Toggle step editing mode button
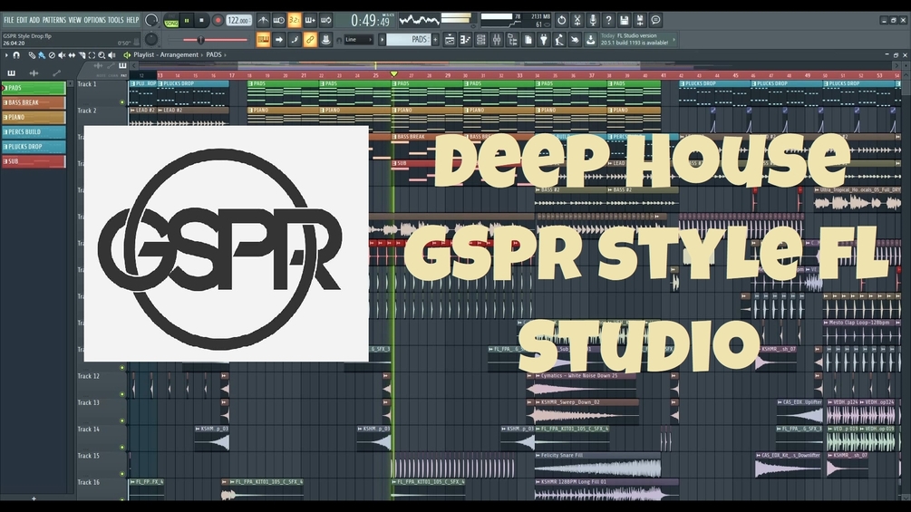 click(x=295, y=40)
